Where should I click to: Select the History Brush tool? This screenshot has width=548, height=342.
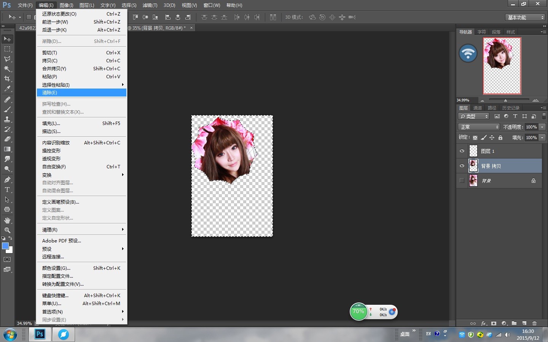7,129
